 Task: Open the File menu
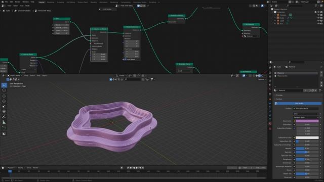[x=6, y=2]
